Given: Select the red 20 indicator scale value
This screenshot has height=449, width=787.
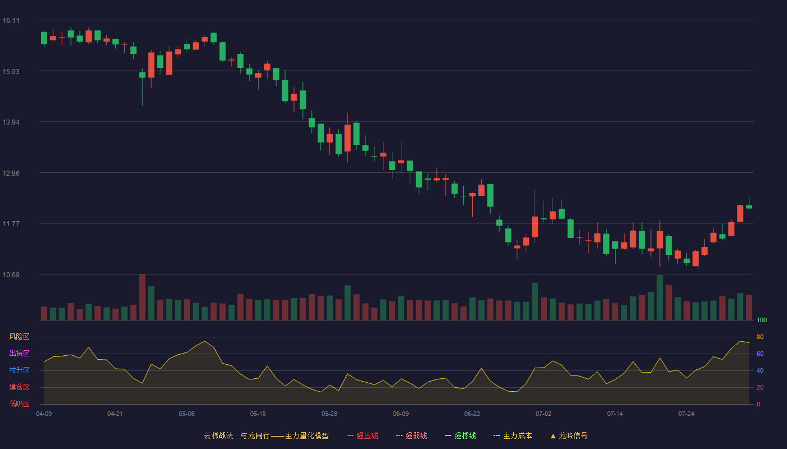Looking at the screenshot, I should 760,387.
